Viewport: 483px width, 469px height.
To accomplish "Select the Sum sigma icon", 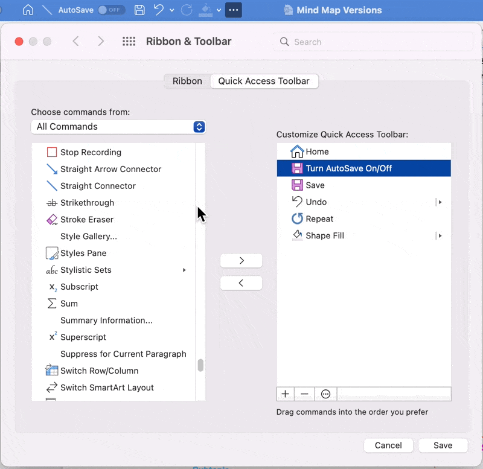I will [52, 304].
